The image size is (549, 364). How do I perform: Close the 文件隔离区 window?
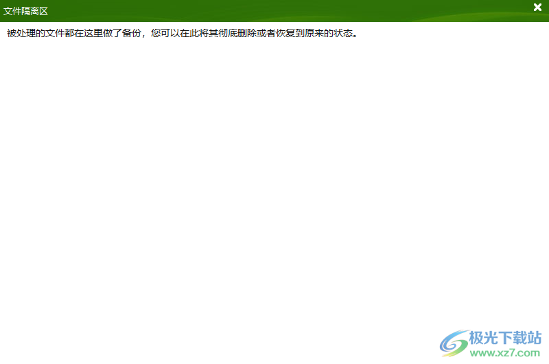[x=537, y=7]
